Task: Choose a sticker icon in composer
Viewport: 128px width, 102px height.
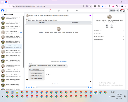Action: pyautogui.click(x=31, y=87)
